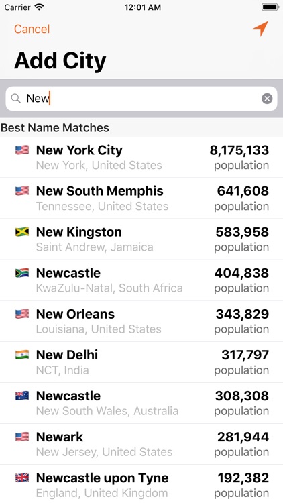This screenshot has width=283, height=503.
Task: Select Newcastle upon Tyne, England
Action: [x=141, y=484]
